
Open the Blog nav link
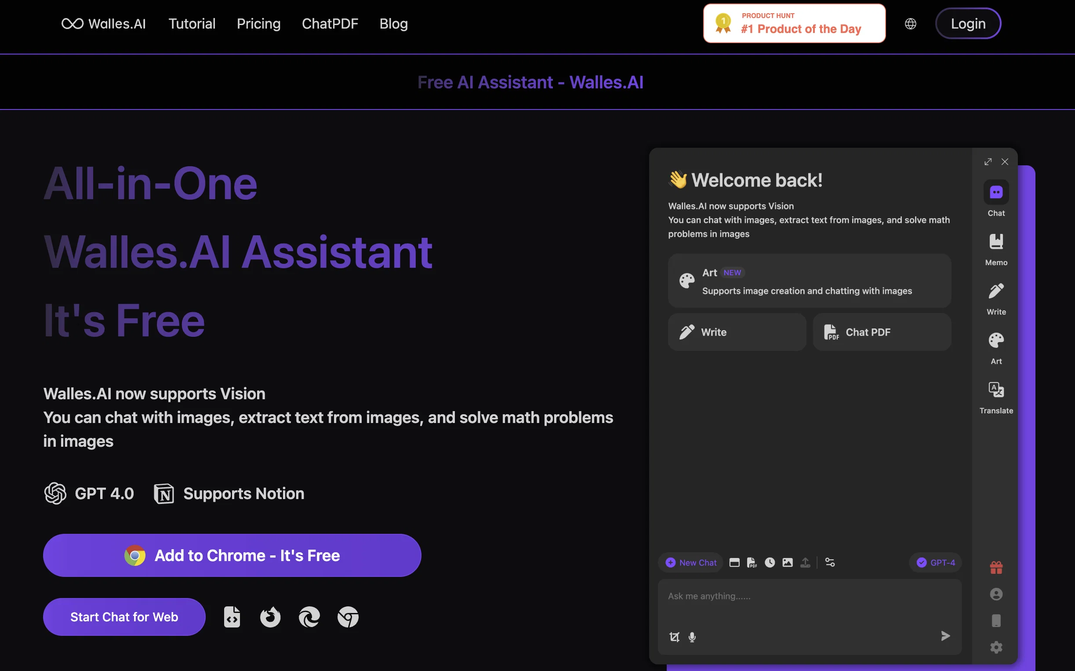pos(393,23)
